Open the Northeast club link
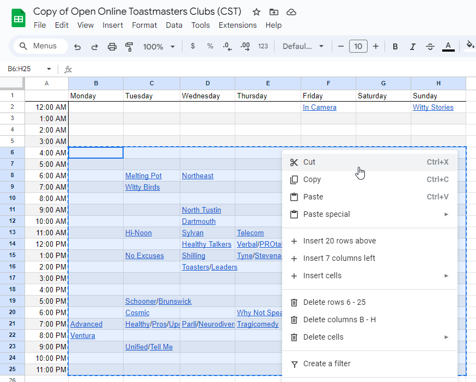This screenshot has width=476, height=382. point(198,176)
